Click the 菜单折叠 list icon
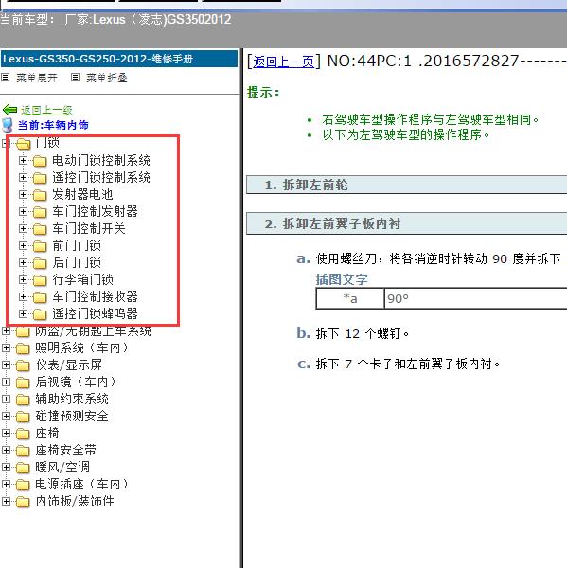 click(75, 78)
